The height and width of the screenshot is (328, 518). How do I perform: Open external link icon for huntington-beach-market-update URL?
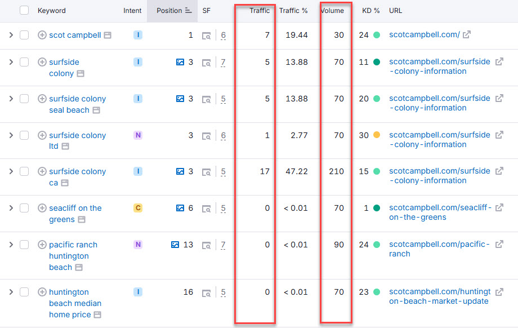coord(499,291)
